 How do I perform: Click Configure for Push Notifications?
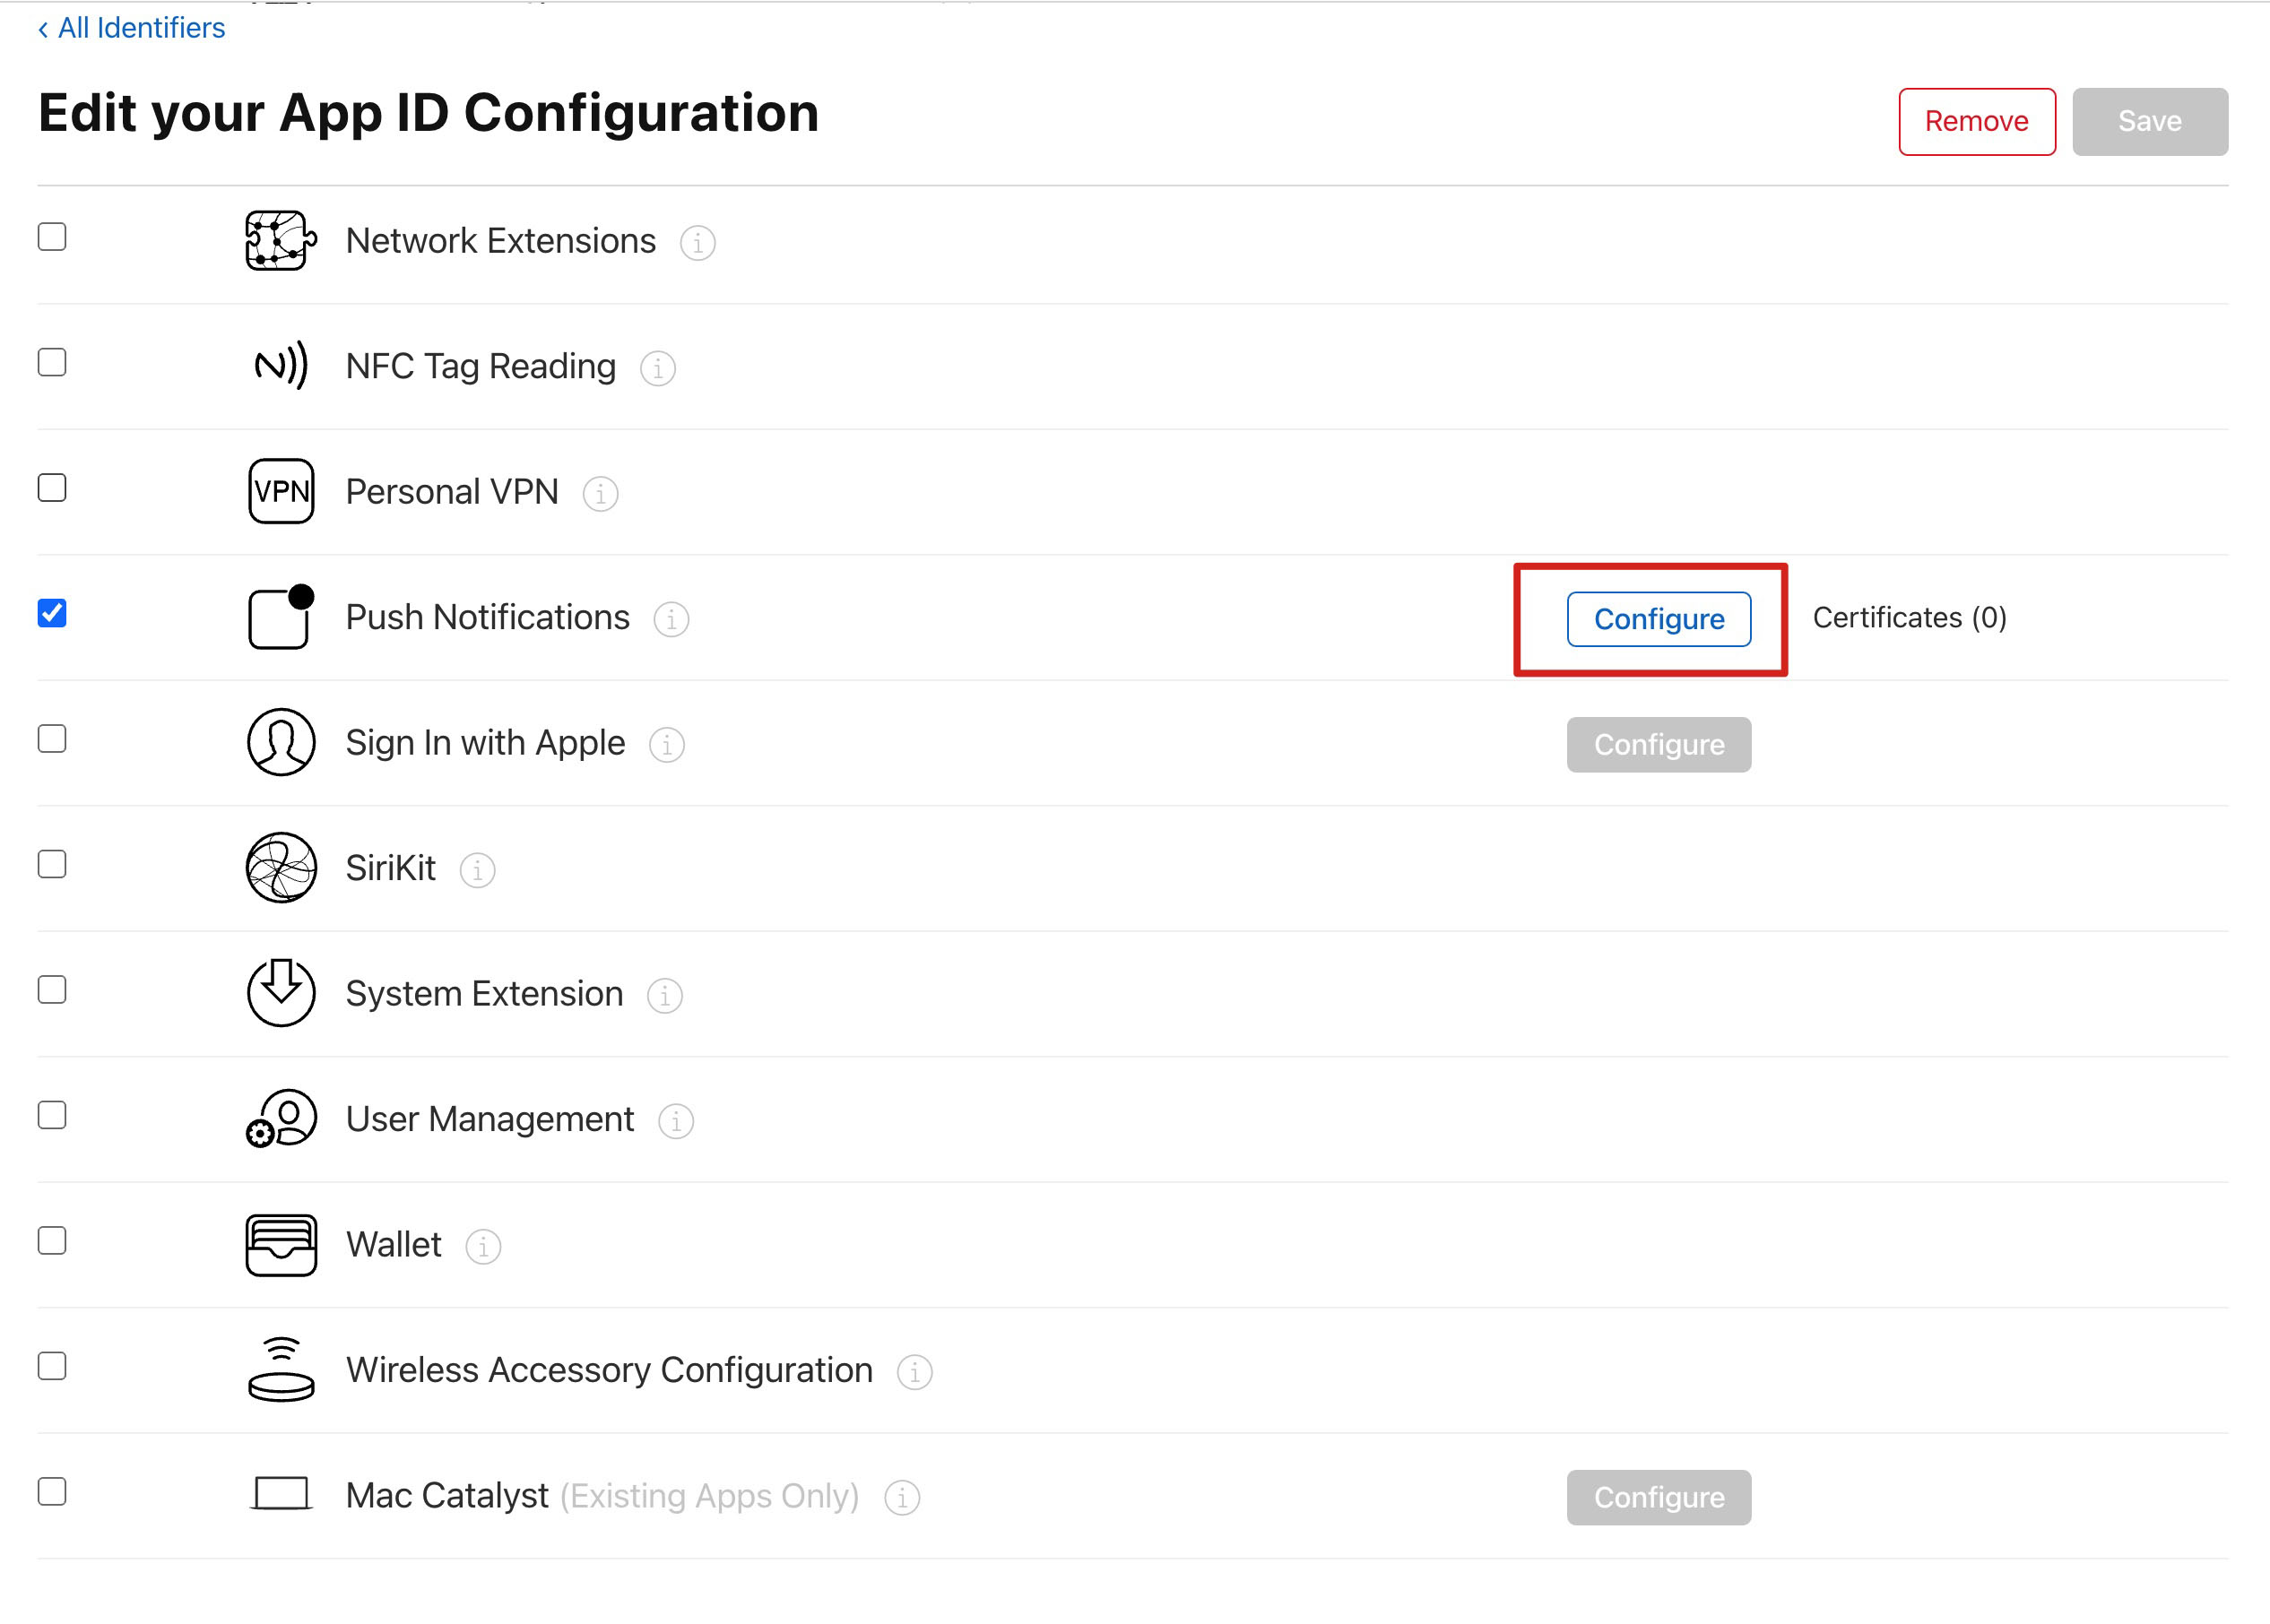(x=1658, y=619)
